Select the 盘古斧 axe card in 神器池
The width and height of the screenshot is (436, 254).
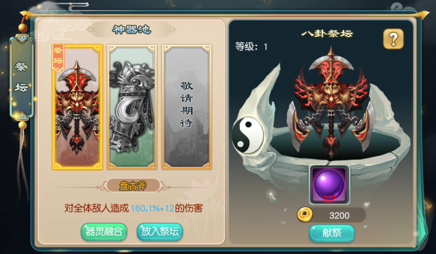(x=77, y=107)
